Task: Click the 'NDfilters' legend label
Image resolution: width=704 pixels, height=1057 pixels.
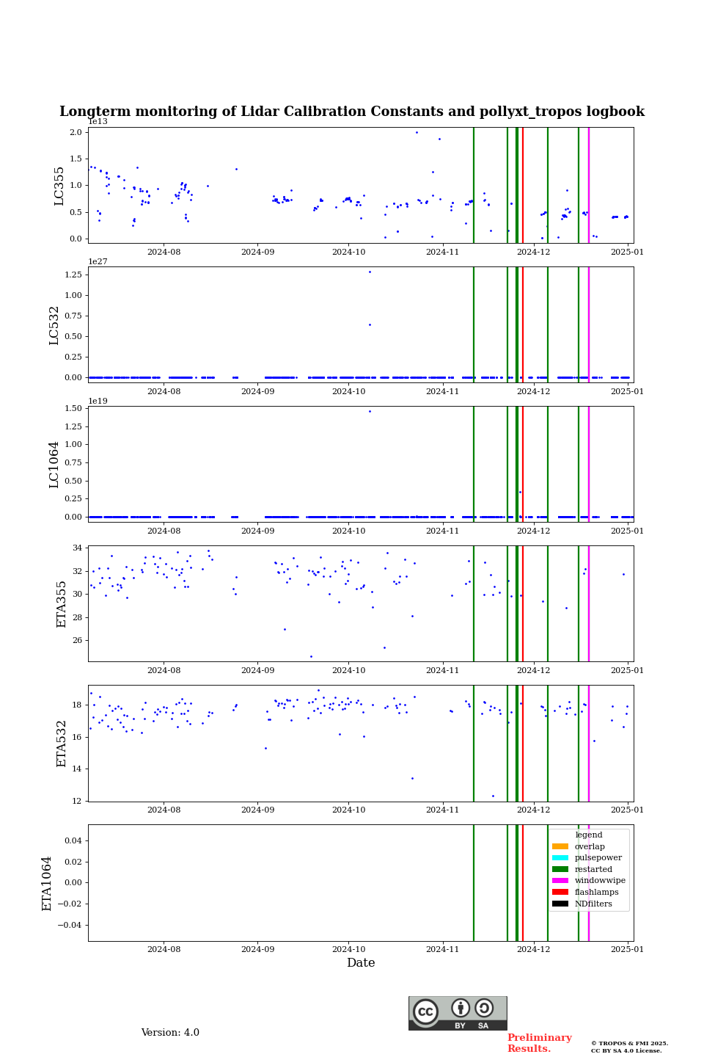Action: tap(593, 904)
